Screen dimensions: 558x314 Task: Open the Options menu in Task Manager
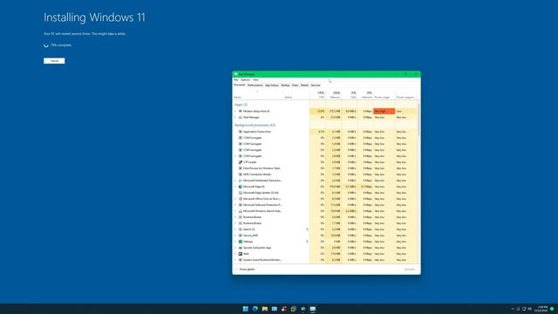coord(245,79)
